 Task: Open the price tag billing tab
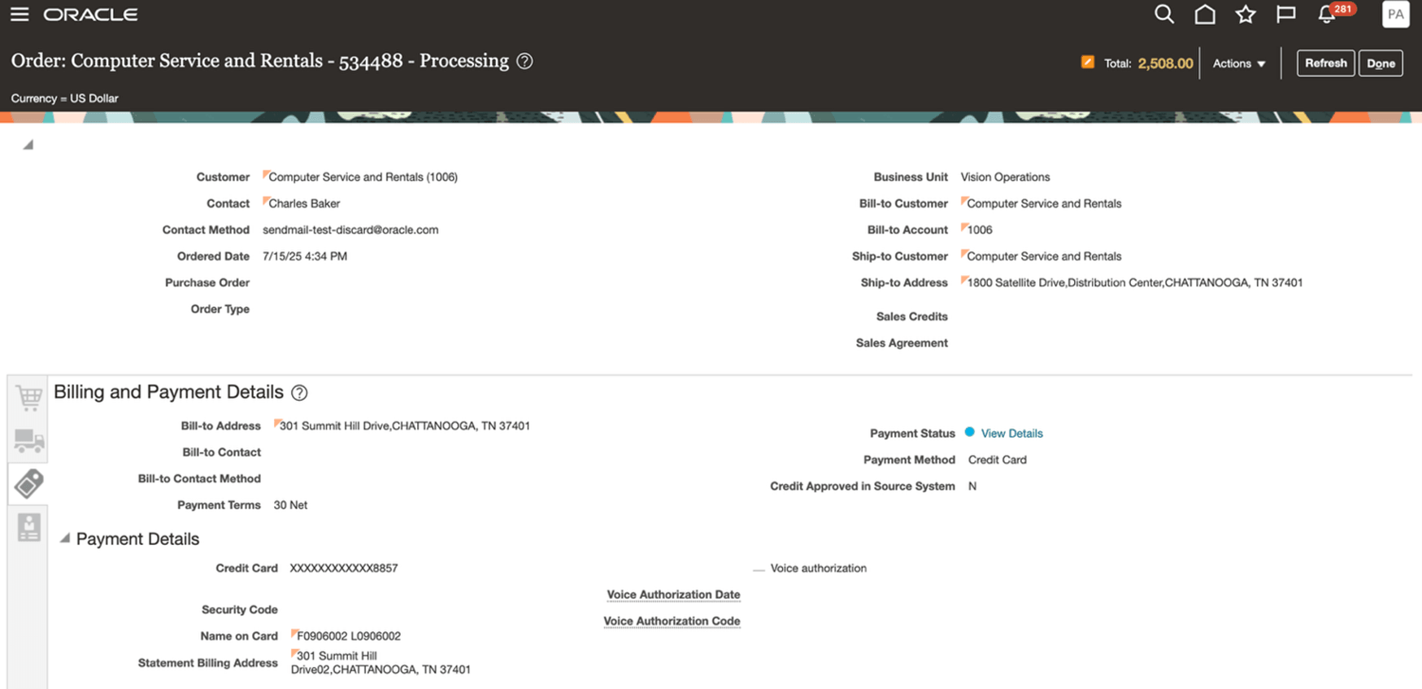[28, 484]
